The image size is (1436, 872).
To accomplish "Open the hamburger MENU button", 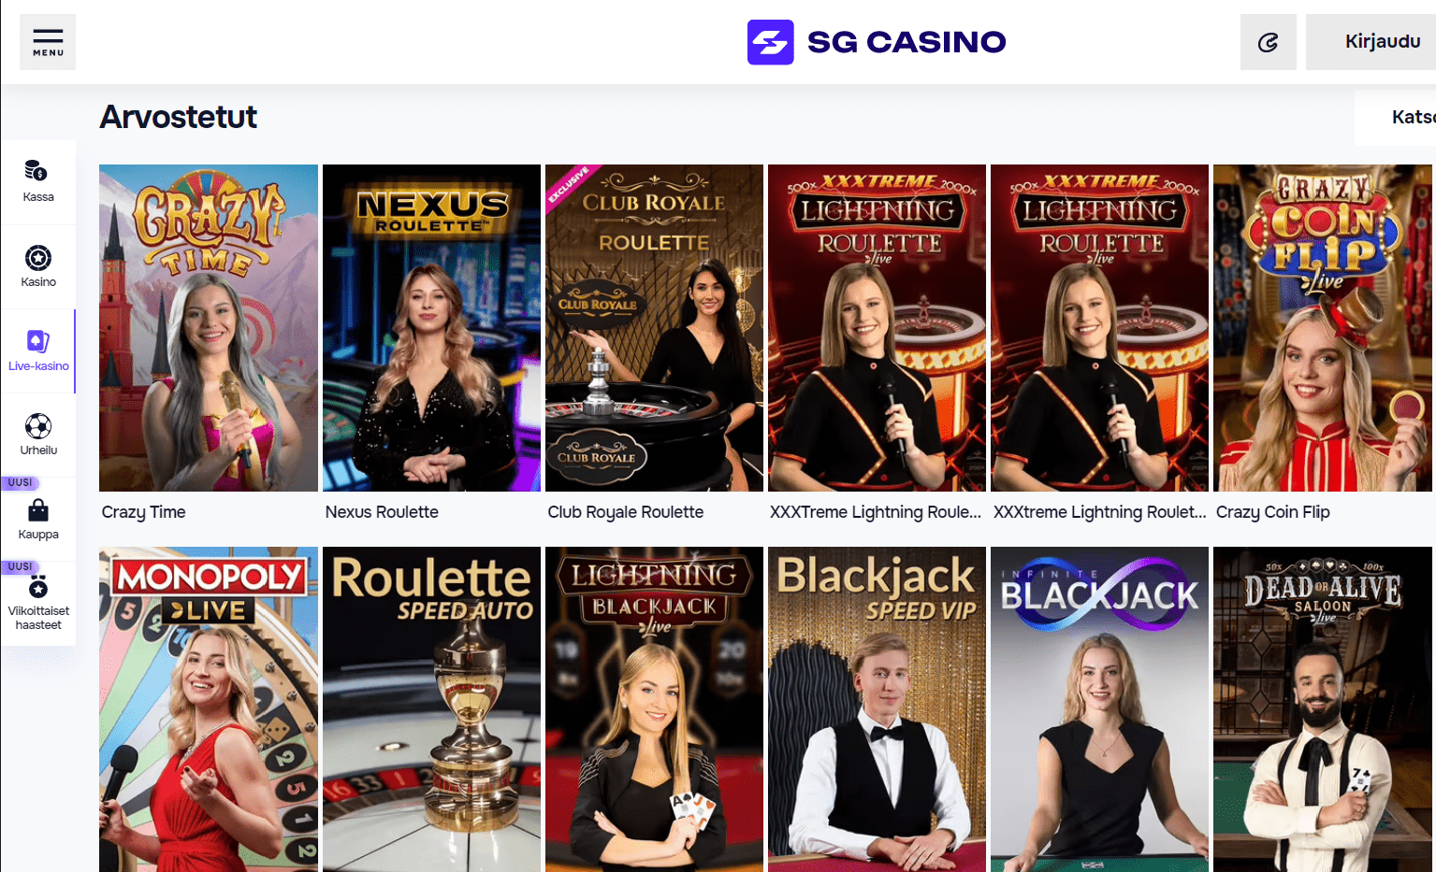I will point(48,42).
